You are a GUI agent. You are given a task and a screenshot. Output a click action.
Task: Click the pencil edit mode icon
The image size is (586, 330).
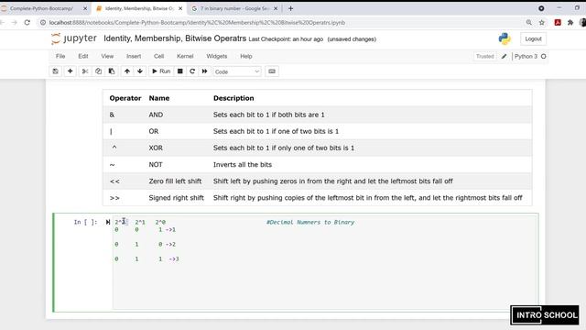tap(504, 56)
